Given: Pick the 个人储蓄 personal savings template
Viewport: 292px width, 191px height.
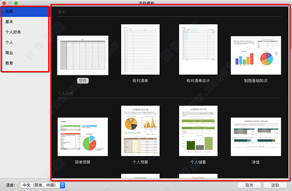Looking at the screenshot, I should coord(198,131).
